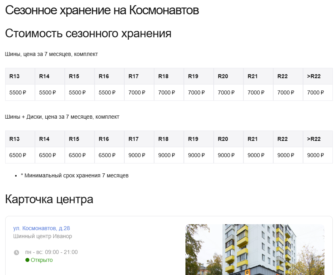This screenshot has height=275, width=334.
Task: Click the clock icon beside the opening hours
Action: (x=16, y=252)
